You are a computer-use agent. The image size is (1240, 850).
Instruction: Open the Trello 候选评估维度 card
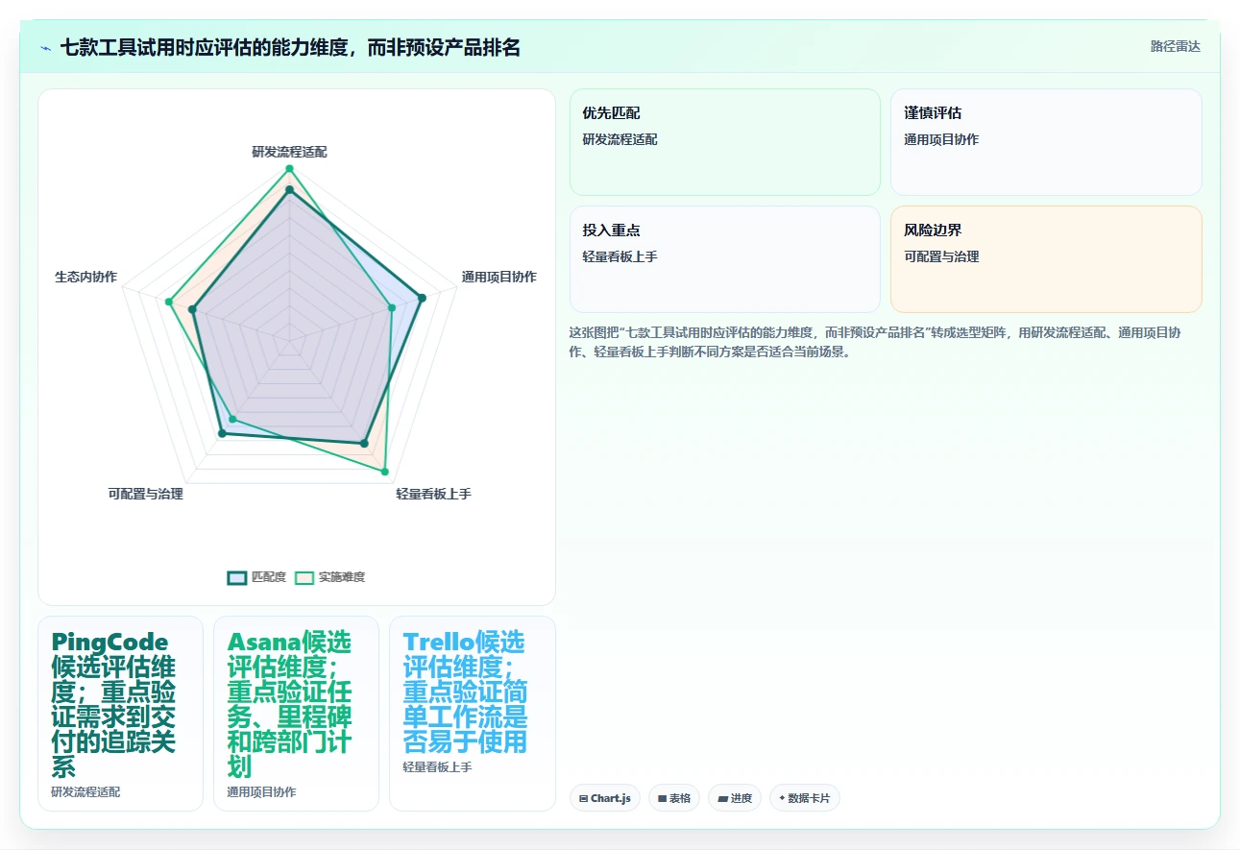tap(473, 714)
